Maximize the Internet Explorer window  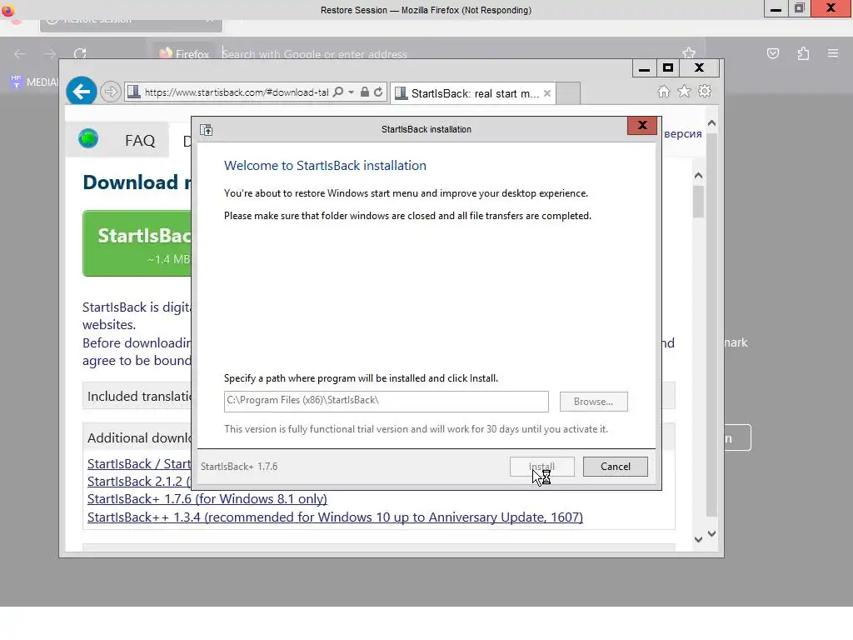(x=668, y=68)
